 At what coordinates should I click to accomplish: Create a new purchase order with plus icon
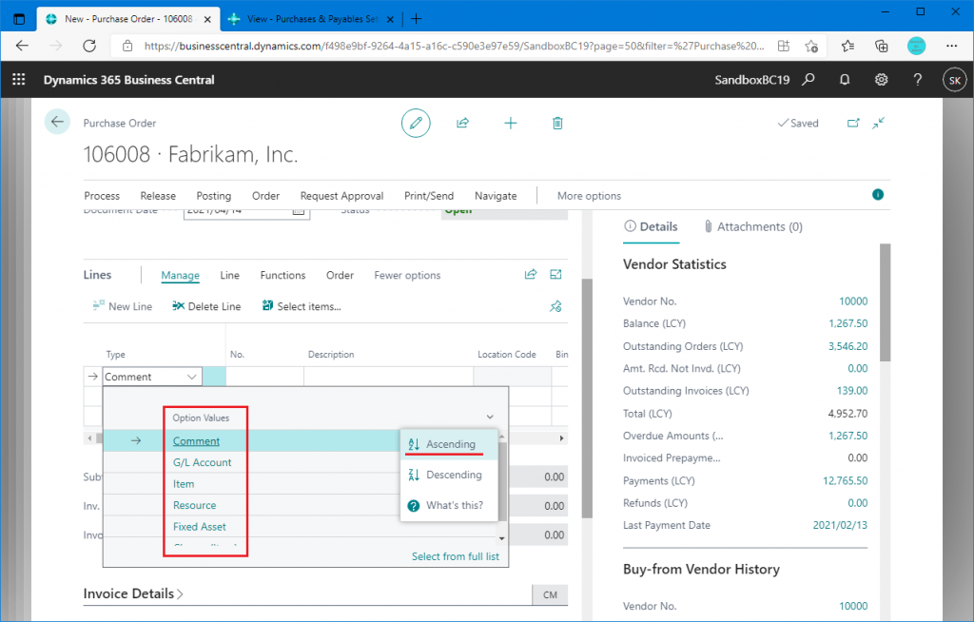click(511, 123)
